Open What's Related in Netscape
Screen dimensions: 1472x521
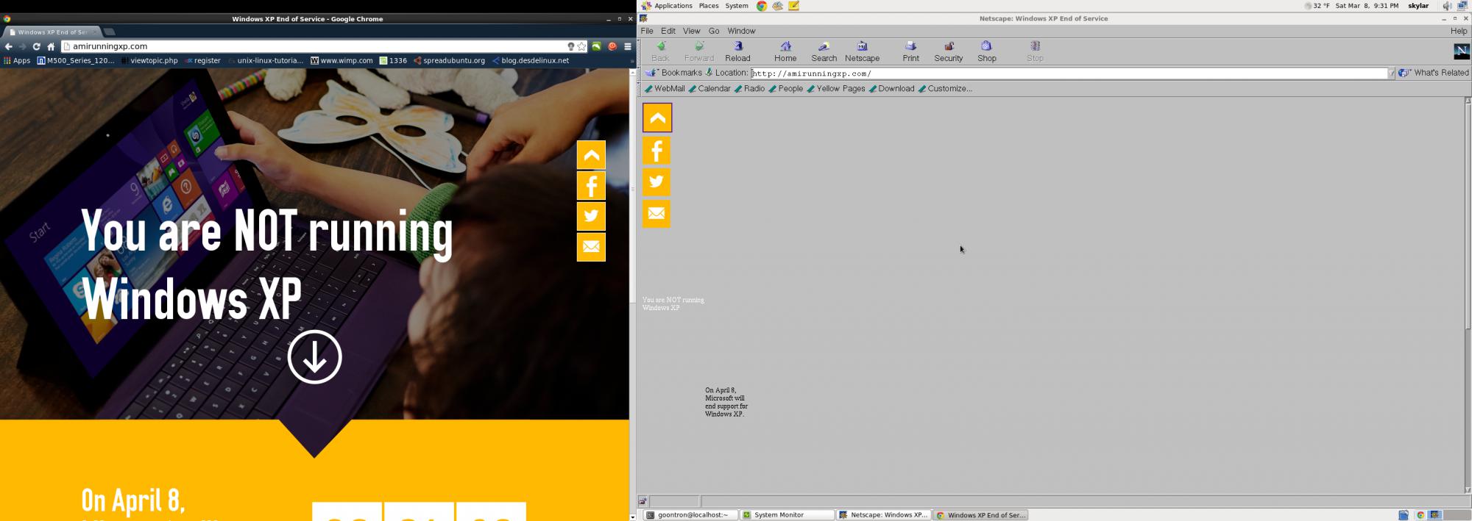click(x=1434, y=73)
